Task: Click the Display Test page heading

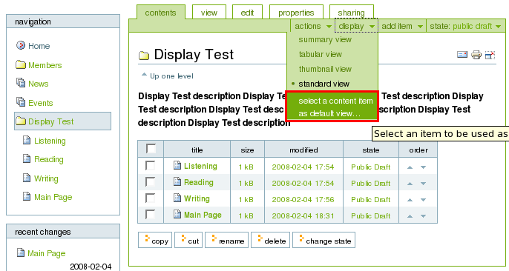Action: pyautogui.click(x=194, y=54)
